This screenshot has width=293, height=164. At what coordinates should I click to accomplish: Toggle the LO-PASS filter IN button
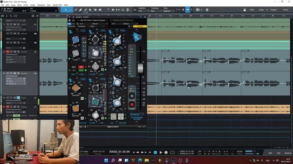click(x=82, y=98)
